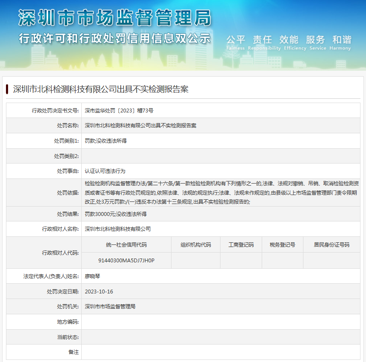
Task: Select the 认证认可违法行为 punishment reason text
Action: (105, 171)
